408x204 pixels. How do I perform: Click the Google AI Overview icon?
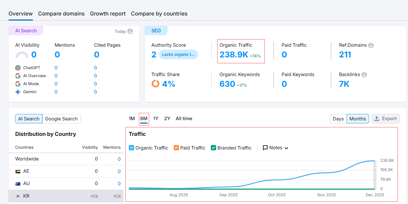coord(18,76)
